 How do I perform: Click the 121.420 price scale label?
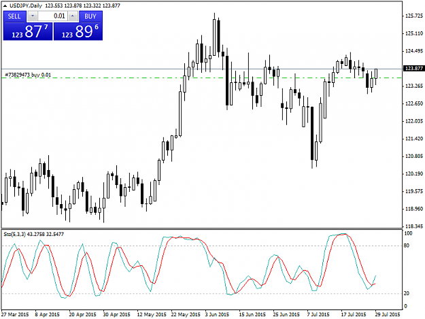[414, 139]
